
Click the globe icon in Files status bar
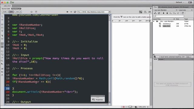[x=155, y=57]
